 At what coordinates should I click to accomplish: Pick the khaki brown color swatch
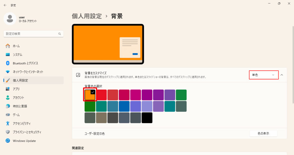[101, 118]
